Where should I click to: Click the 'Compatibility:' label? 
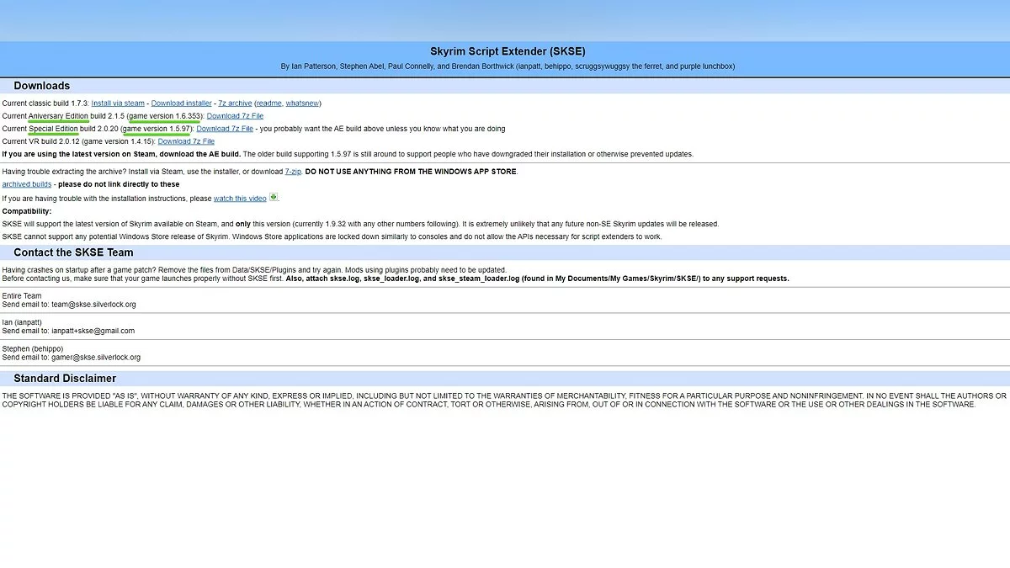click(27, 211)
